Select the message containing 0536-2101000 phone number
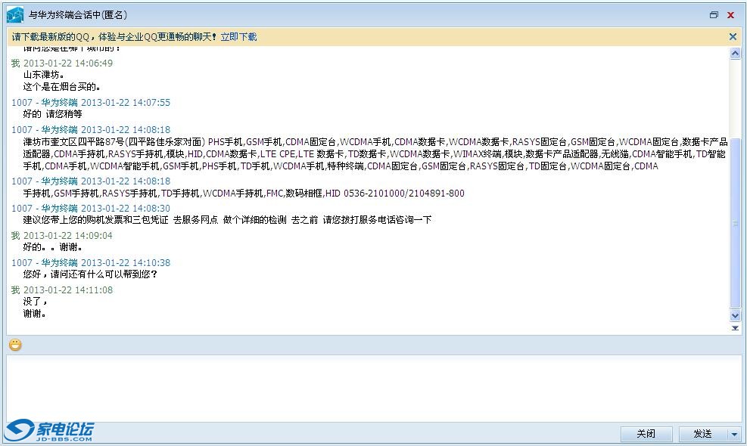Image resolution: width=747 pixels, height=446 pixels. point(244,194)
